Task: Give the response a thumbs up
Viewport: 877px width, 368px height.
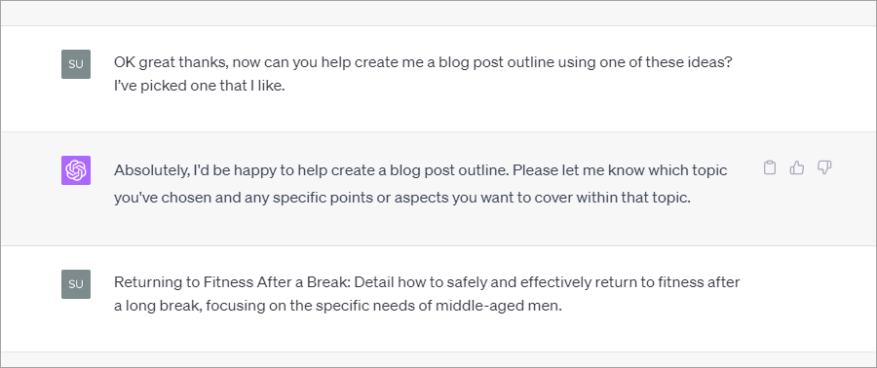Action: pyautogui.click(x=797, y=167)
